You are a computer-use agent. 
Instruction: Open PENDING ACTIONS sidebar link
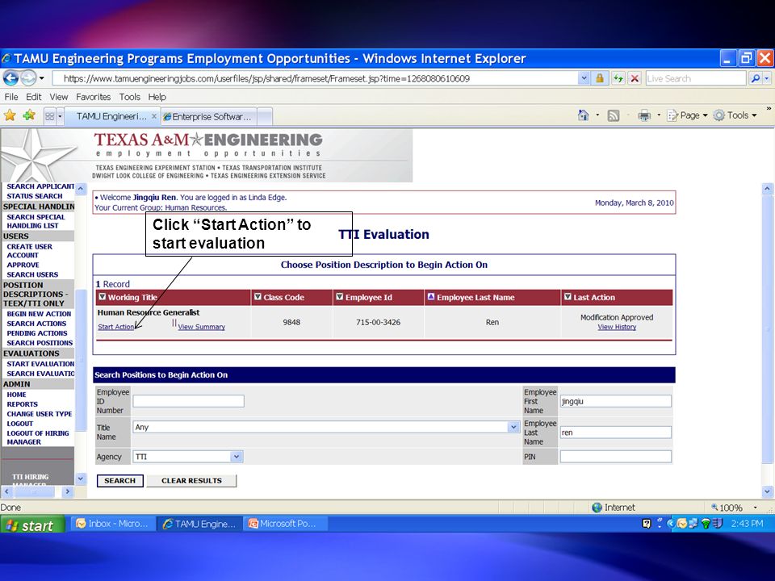37,333
